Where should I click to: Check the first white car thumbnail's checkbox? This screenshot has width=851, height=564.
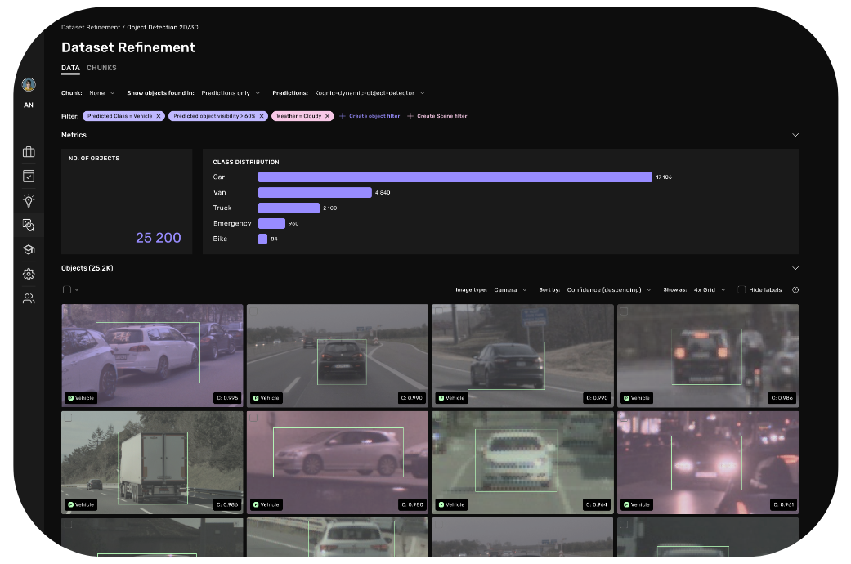[x=69, y=311]
